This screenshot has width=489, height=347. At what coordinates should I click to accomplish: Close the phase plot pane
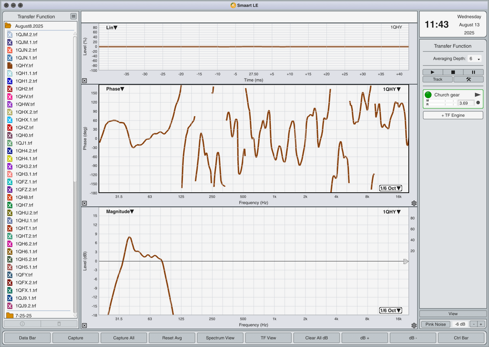click(x=85, y=203)
